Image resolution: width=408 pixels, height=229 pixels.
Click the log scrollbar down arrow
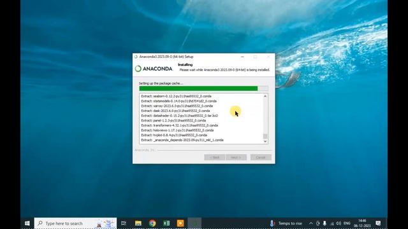coord(265,141)
